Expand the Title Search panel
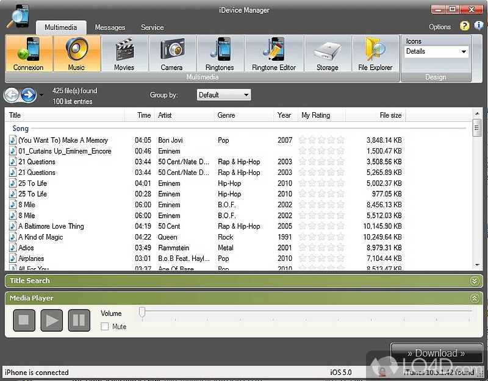Image resolution: width=488 pixels, height=381 pixels. click(x=475, y=281)
